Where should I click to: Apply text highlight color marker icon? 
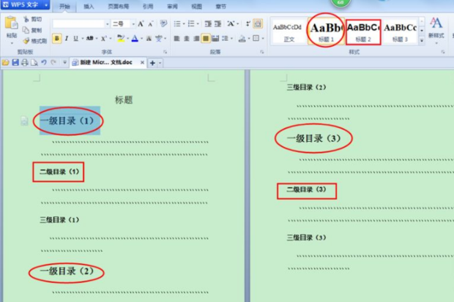[121, 38]
